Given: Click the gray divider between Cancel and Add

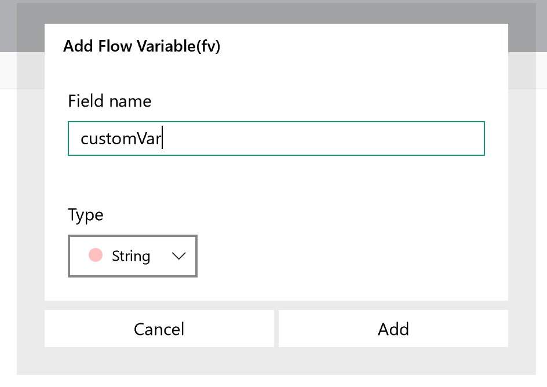Looking at the screenshot, I should tap(276, 328).
